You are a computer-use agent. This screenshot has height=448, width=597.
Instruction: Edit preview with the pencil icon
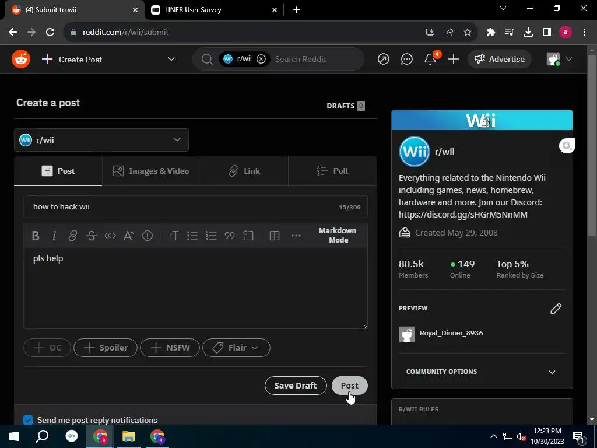(x=556, y=309)
